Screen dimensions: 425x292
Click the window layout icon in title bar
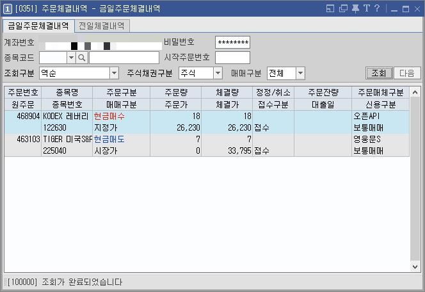[x=330, y=9]
